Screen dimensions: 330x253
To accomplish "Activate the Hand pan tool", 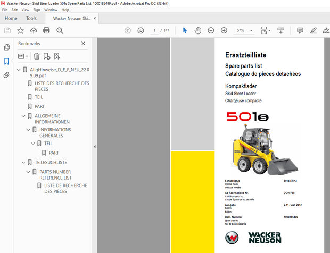I will 198,31.
